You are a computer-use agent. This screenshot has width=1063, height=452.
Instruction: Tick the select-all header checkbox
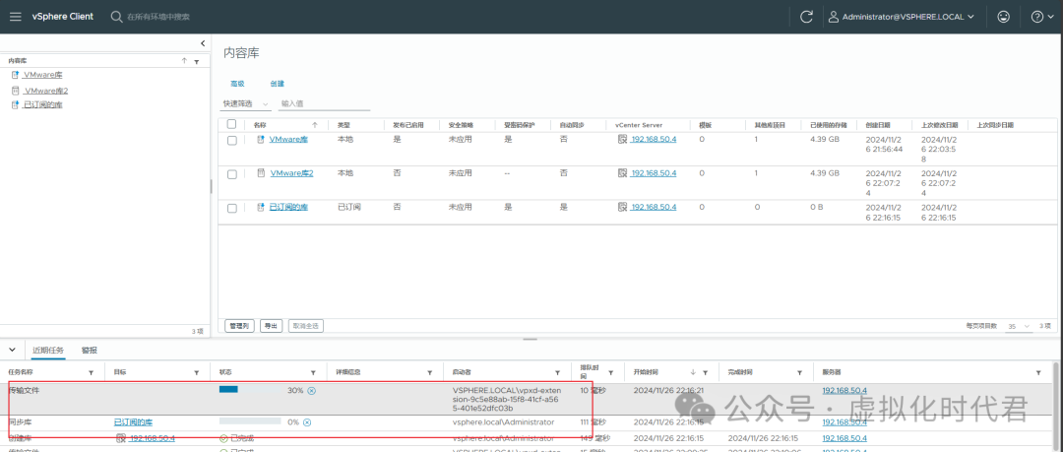pyautogui.click(x=232, y=124)
